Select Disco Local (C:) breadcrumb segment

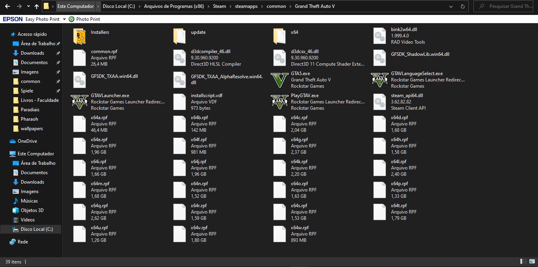coord(119,6)
